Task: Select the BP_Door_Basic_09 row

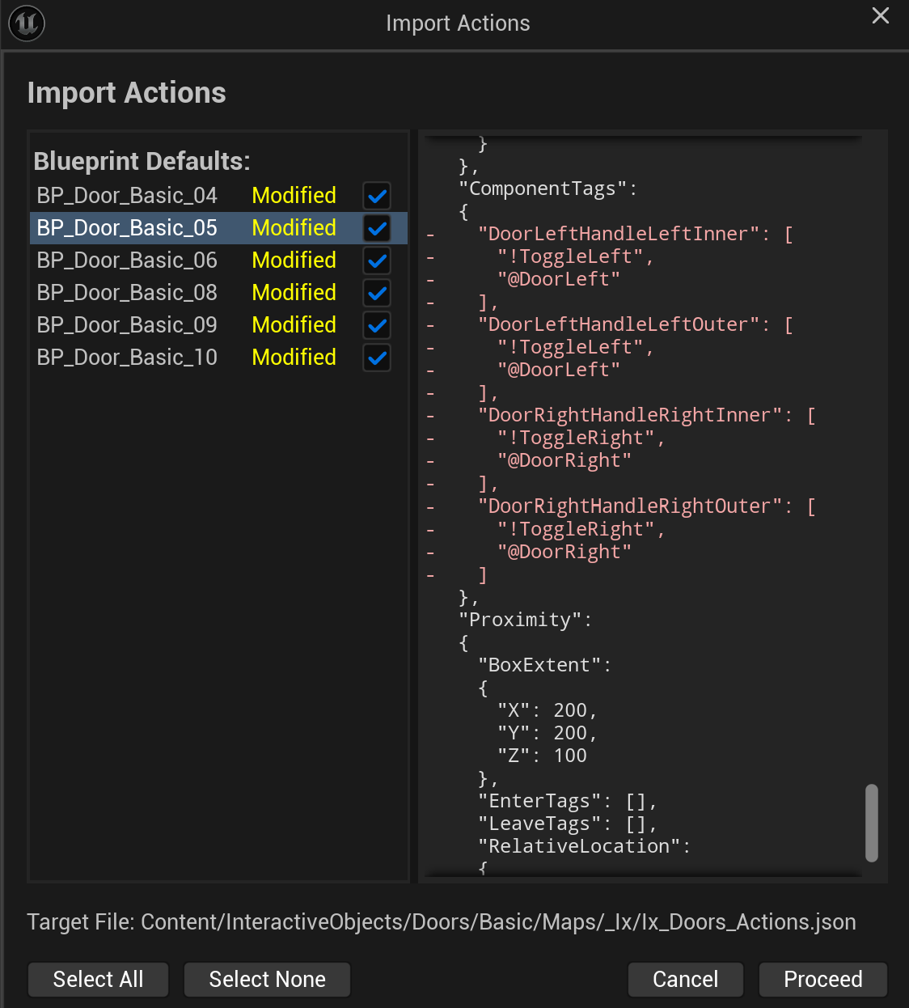Action: pyautogui.click(x=218, y=325)
